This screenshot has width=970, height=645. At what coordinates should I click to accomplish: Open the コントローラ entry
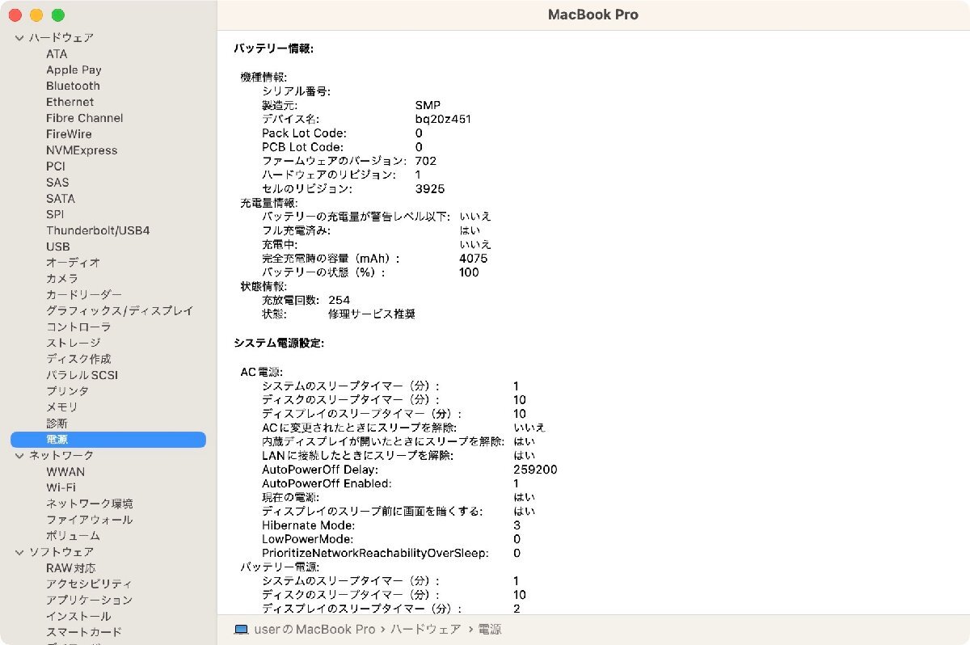78,327
